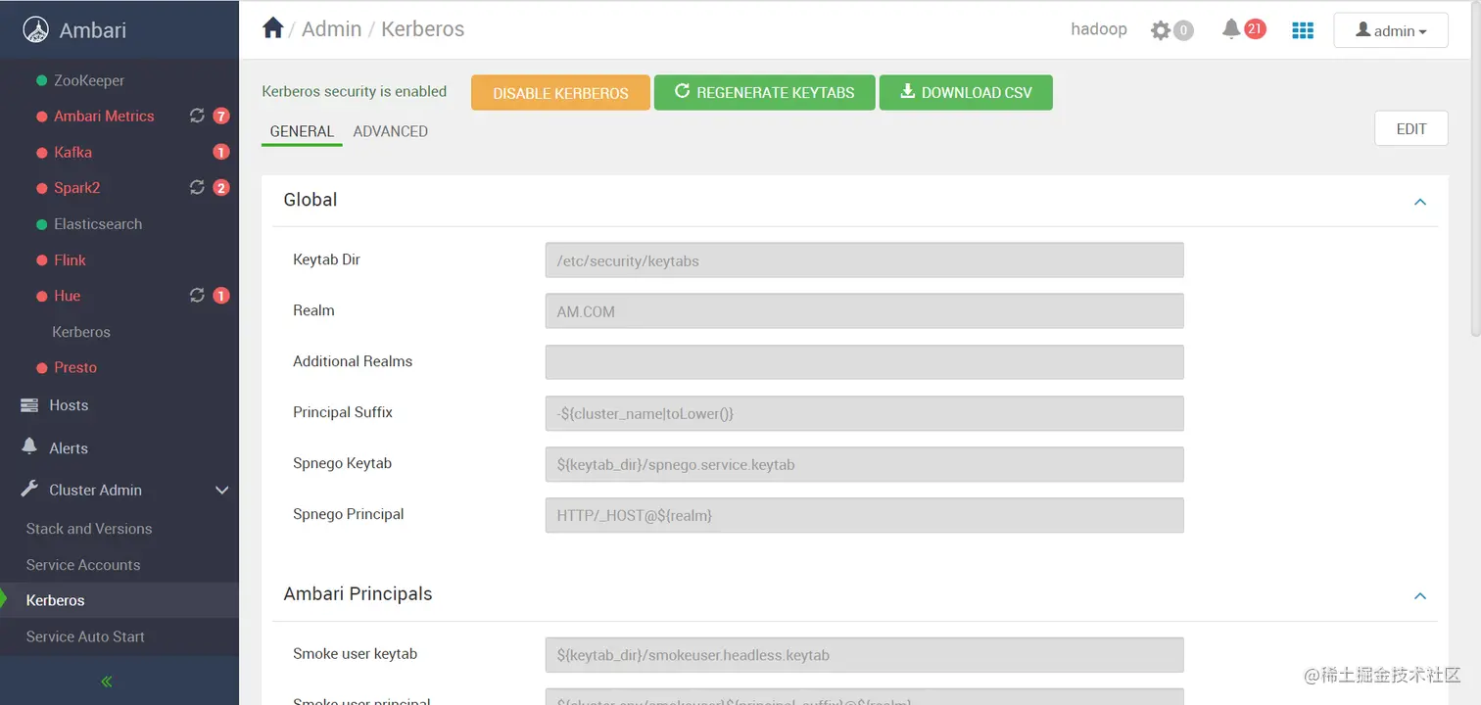The height and width of the screenshot is (705, 1481).
Task: Open Flink service
Action: point(70,259)
